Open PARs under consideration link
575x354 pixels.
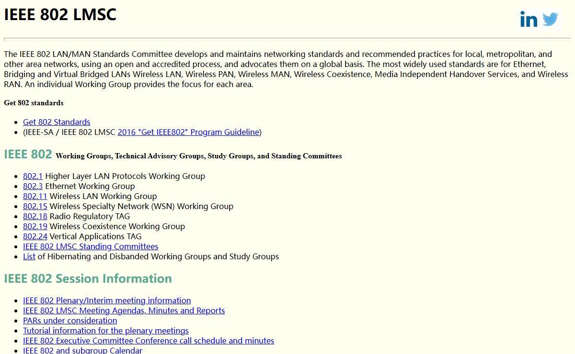tap(70, 321)
